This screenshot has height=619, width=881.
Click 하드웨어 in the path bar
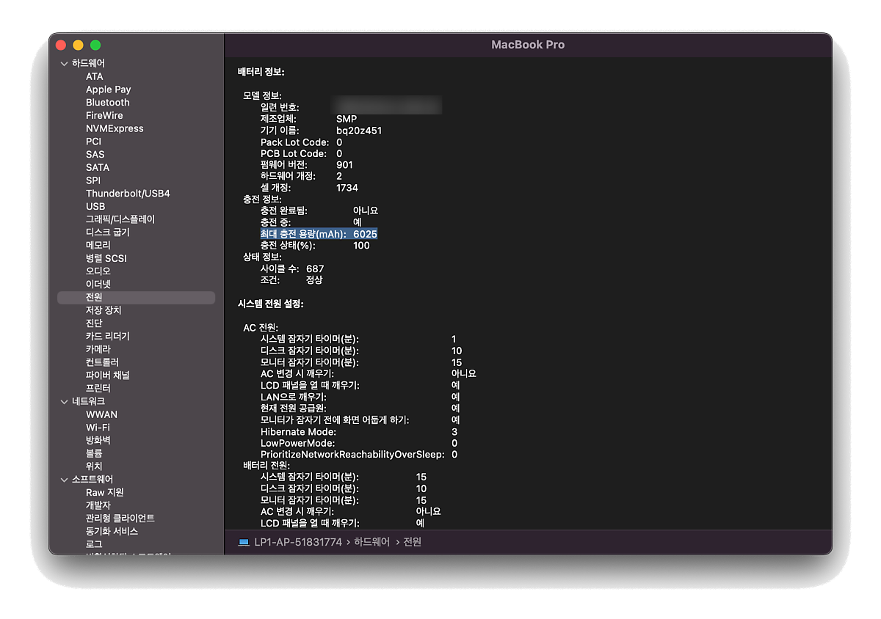pyautogui.click(x=372, y=543)
